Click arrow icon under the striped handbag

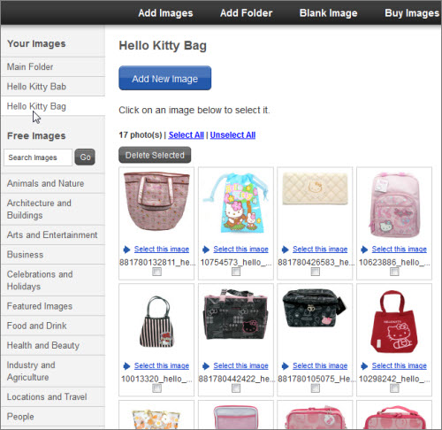[126, 366]
